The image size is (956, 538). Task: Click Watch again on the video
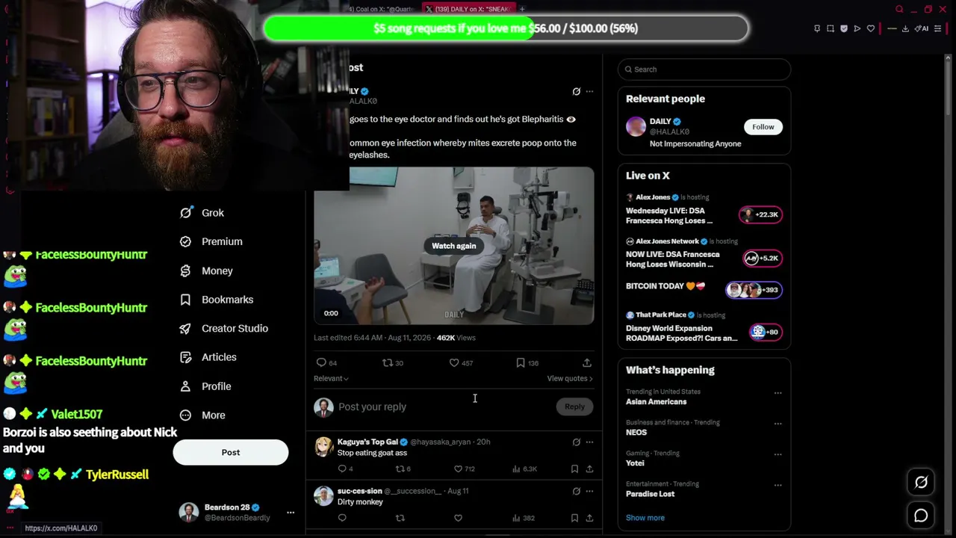453,246
